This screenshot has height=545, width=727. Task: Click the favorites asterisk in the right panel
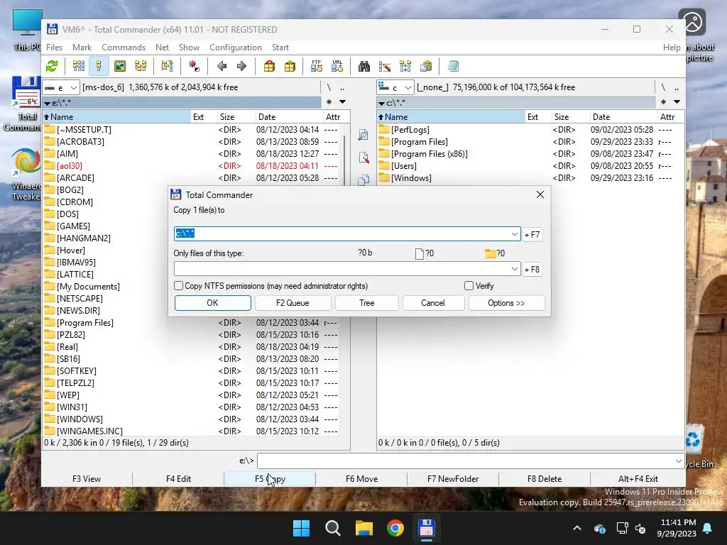664,102
